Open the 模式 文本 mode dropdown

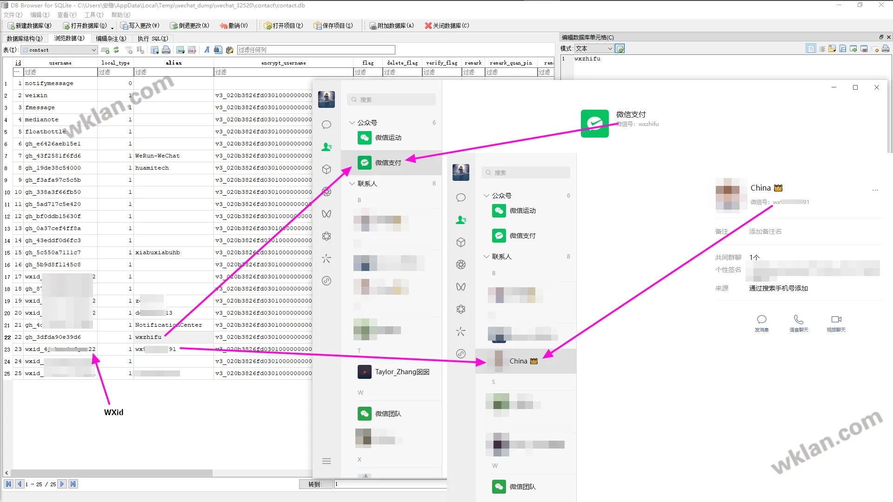(x=594, y=48)
